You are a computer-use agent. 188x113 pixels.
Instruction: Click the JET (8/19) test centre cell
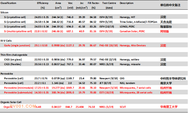click(105, 83)
